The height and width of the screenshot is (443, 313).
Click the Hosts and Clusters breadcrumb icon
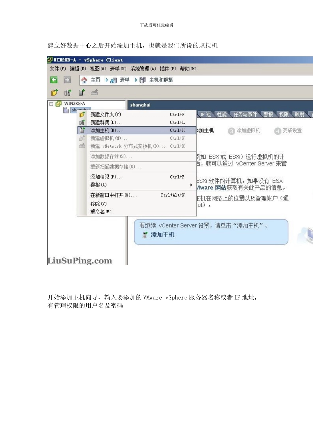(x=143, y=80)
